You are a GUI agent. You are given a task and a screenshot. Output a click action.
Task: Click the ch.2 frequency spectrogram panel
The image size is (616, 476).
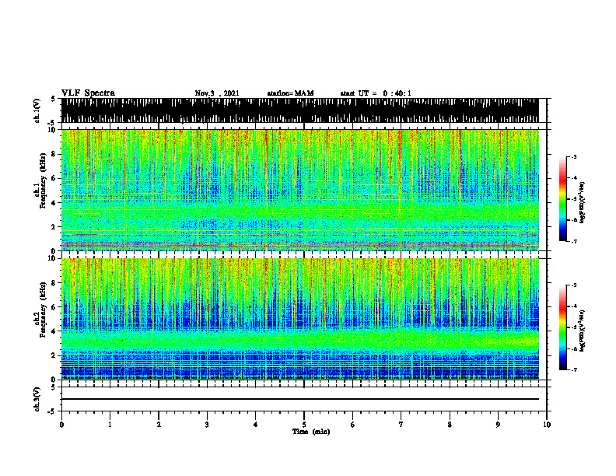click(300, 319)
